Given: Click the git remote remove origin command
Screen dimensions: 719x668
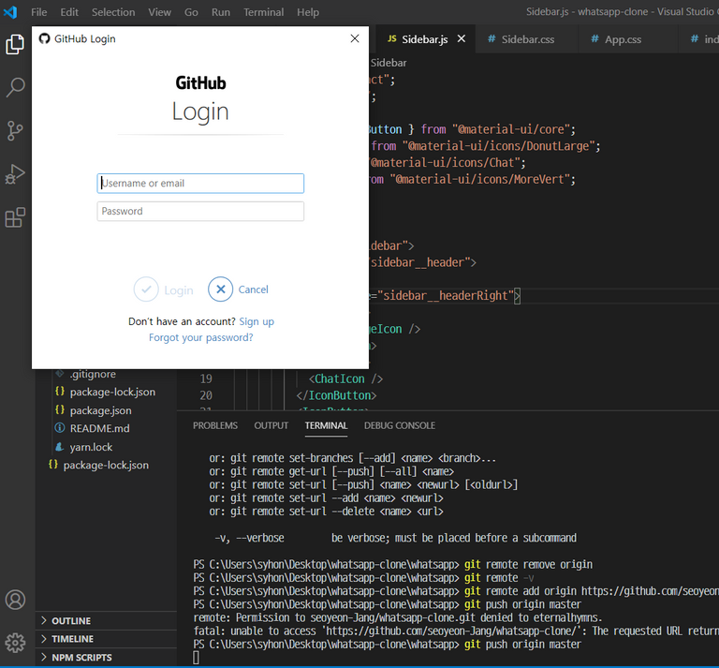Looking at the screenshot, I should coord(528,564).
